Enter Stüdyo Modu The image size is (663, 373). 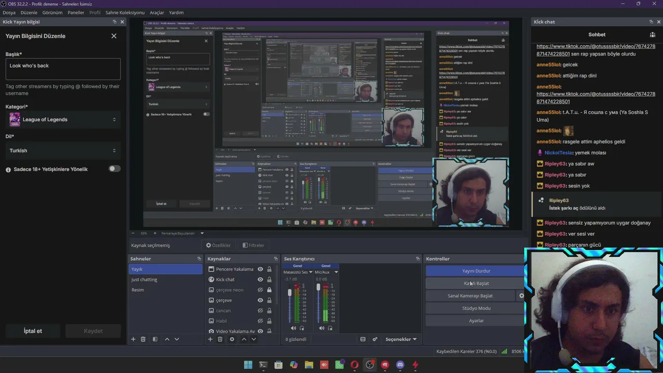[476, 308]
